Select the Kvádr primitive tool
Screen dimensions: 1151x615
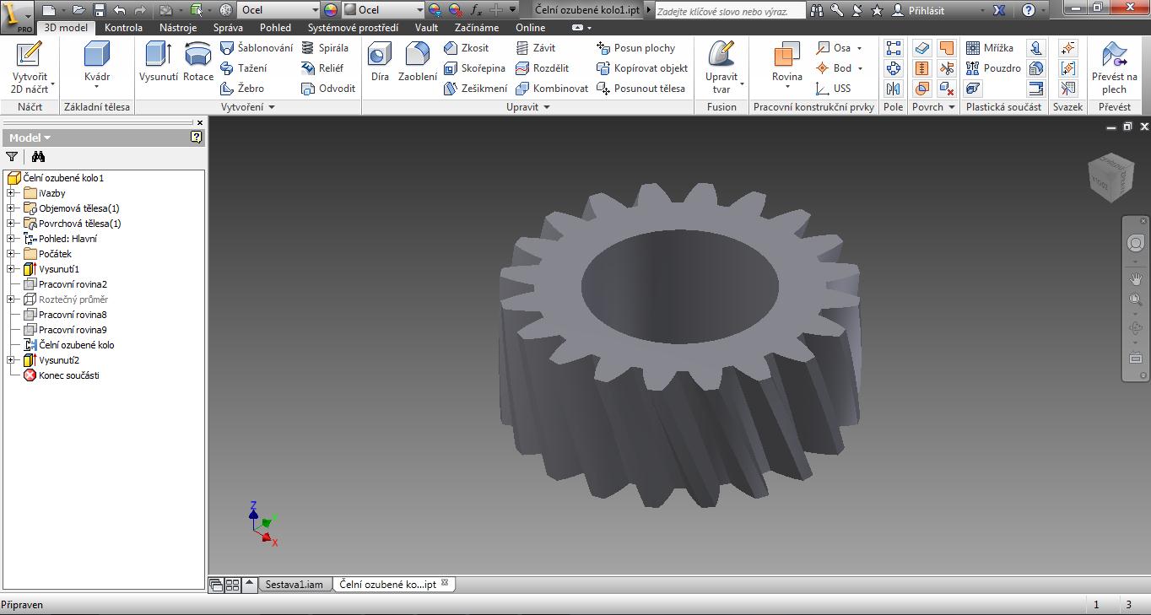96,66
